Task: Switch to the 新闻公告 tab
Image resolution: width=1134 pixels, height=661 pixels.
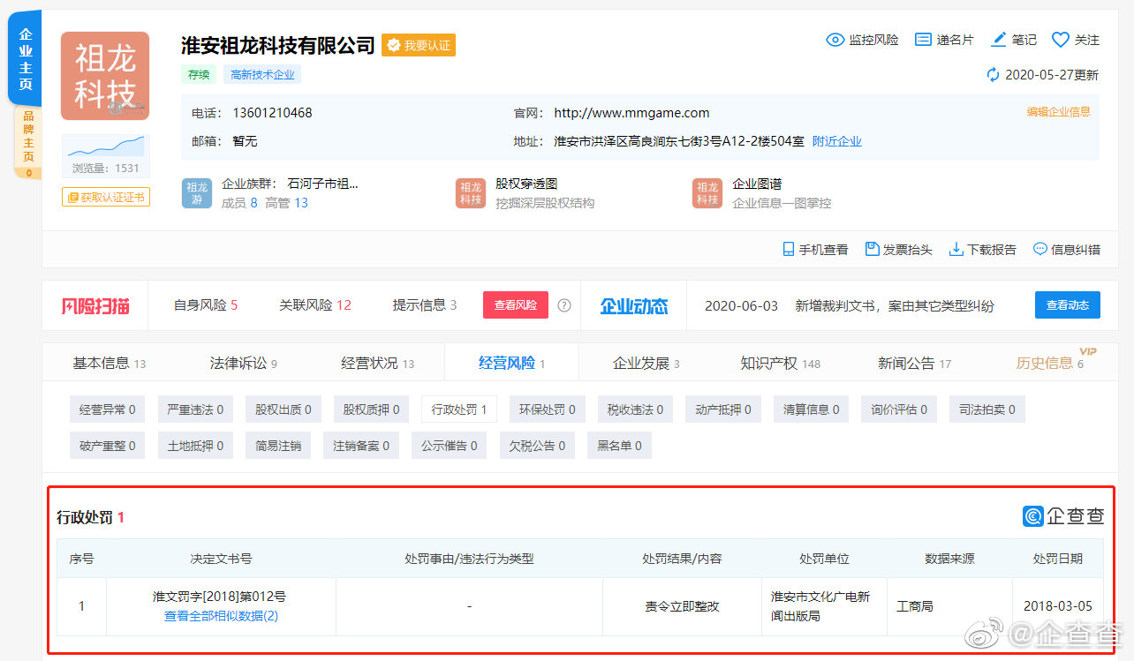Action: [x=914, y=363]
